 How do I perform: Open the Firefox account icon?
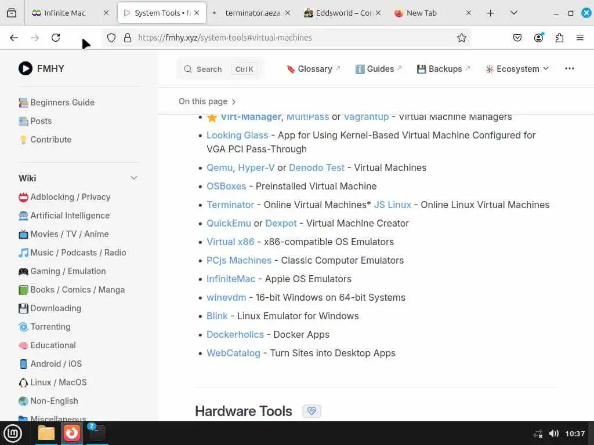[x=538, y=38]
